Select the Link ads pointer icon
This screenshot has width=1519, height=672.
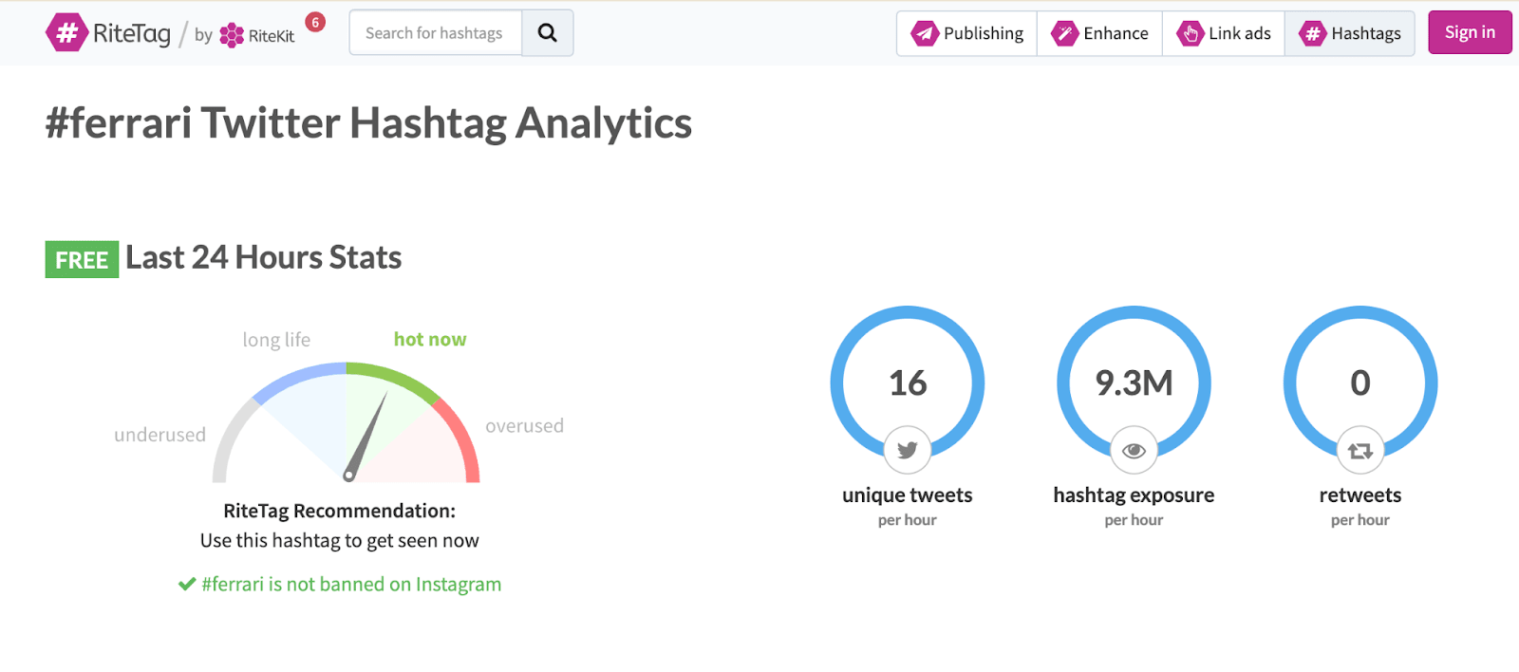[1191, 32]
